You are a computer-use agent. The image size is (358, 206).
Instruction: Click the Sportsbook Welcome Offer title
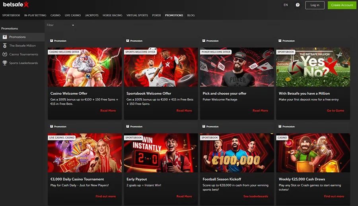point(149,93)
